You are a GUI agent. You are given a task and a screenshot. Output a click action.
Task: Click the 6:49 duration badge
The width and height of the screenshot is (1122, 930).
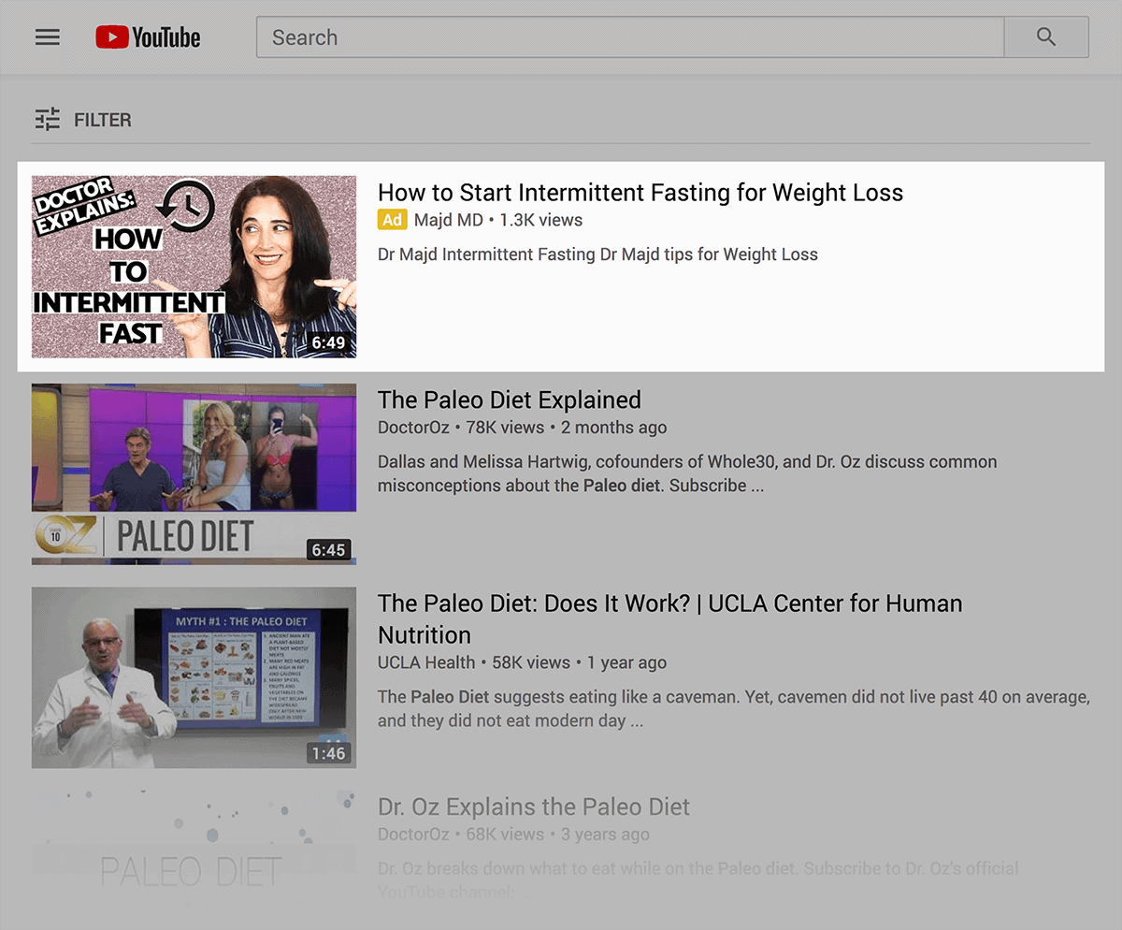(x=329, y=343)
